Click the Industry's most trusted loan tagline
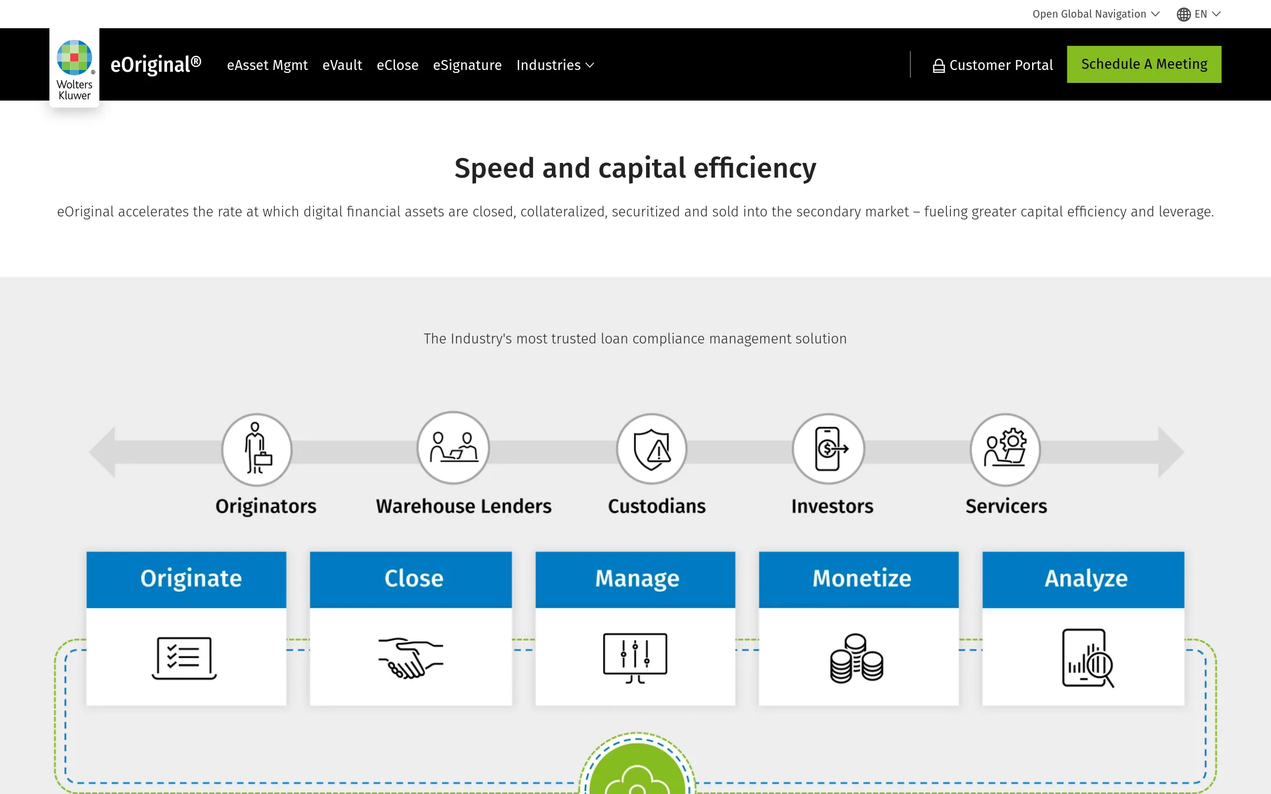Viewport: 1271px width, 794px height. pyautogui.click(x=635, y=339)
